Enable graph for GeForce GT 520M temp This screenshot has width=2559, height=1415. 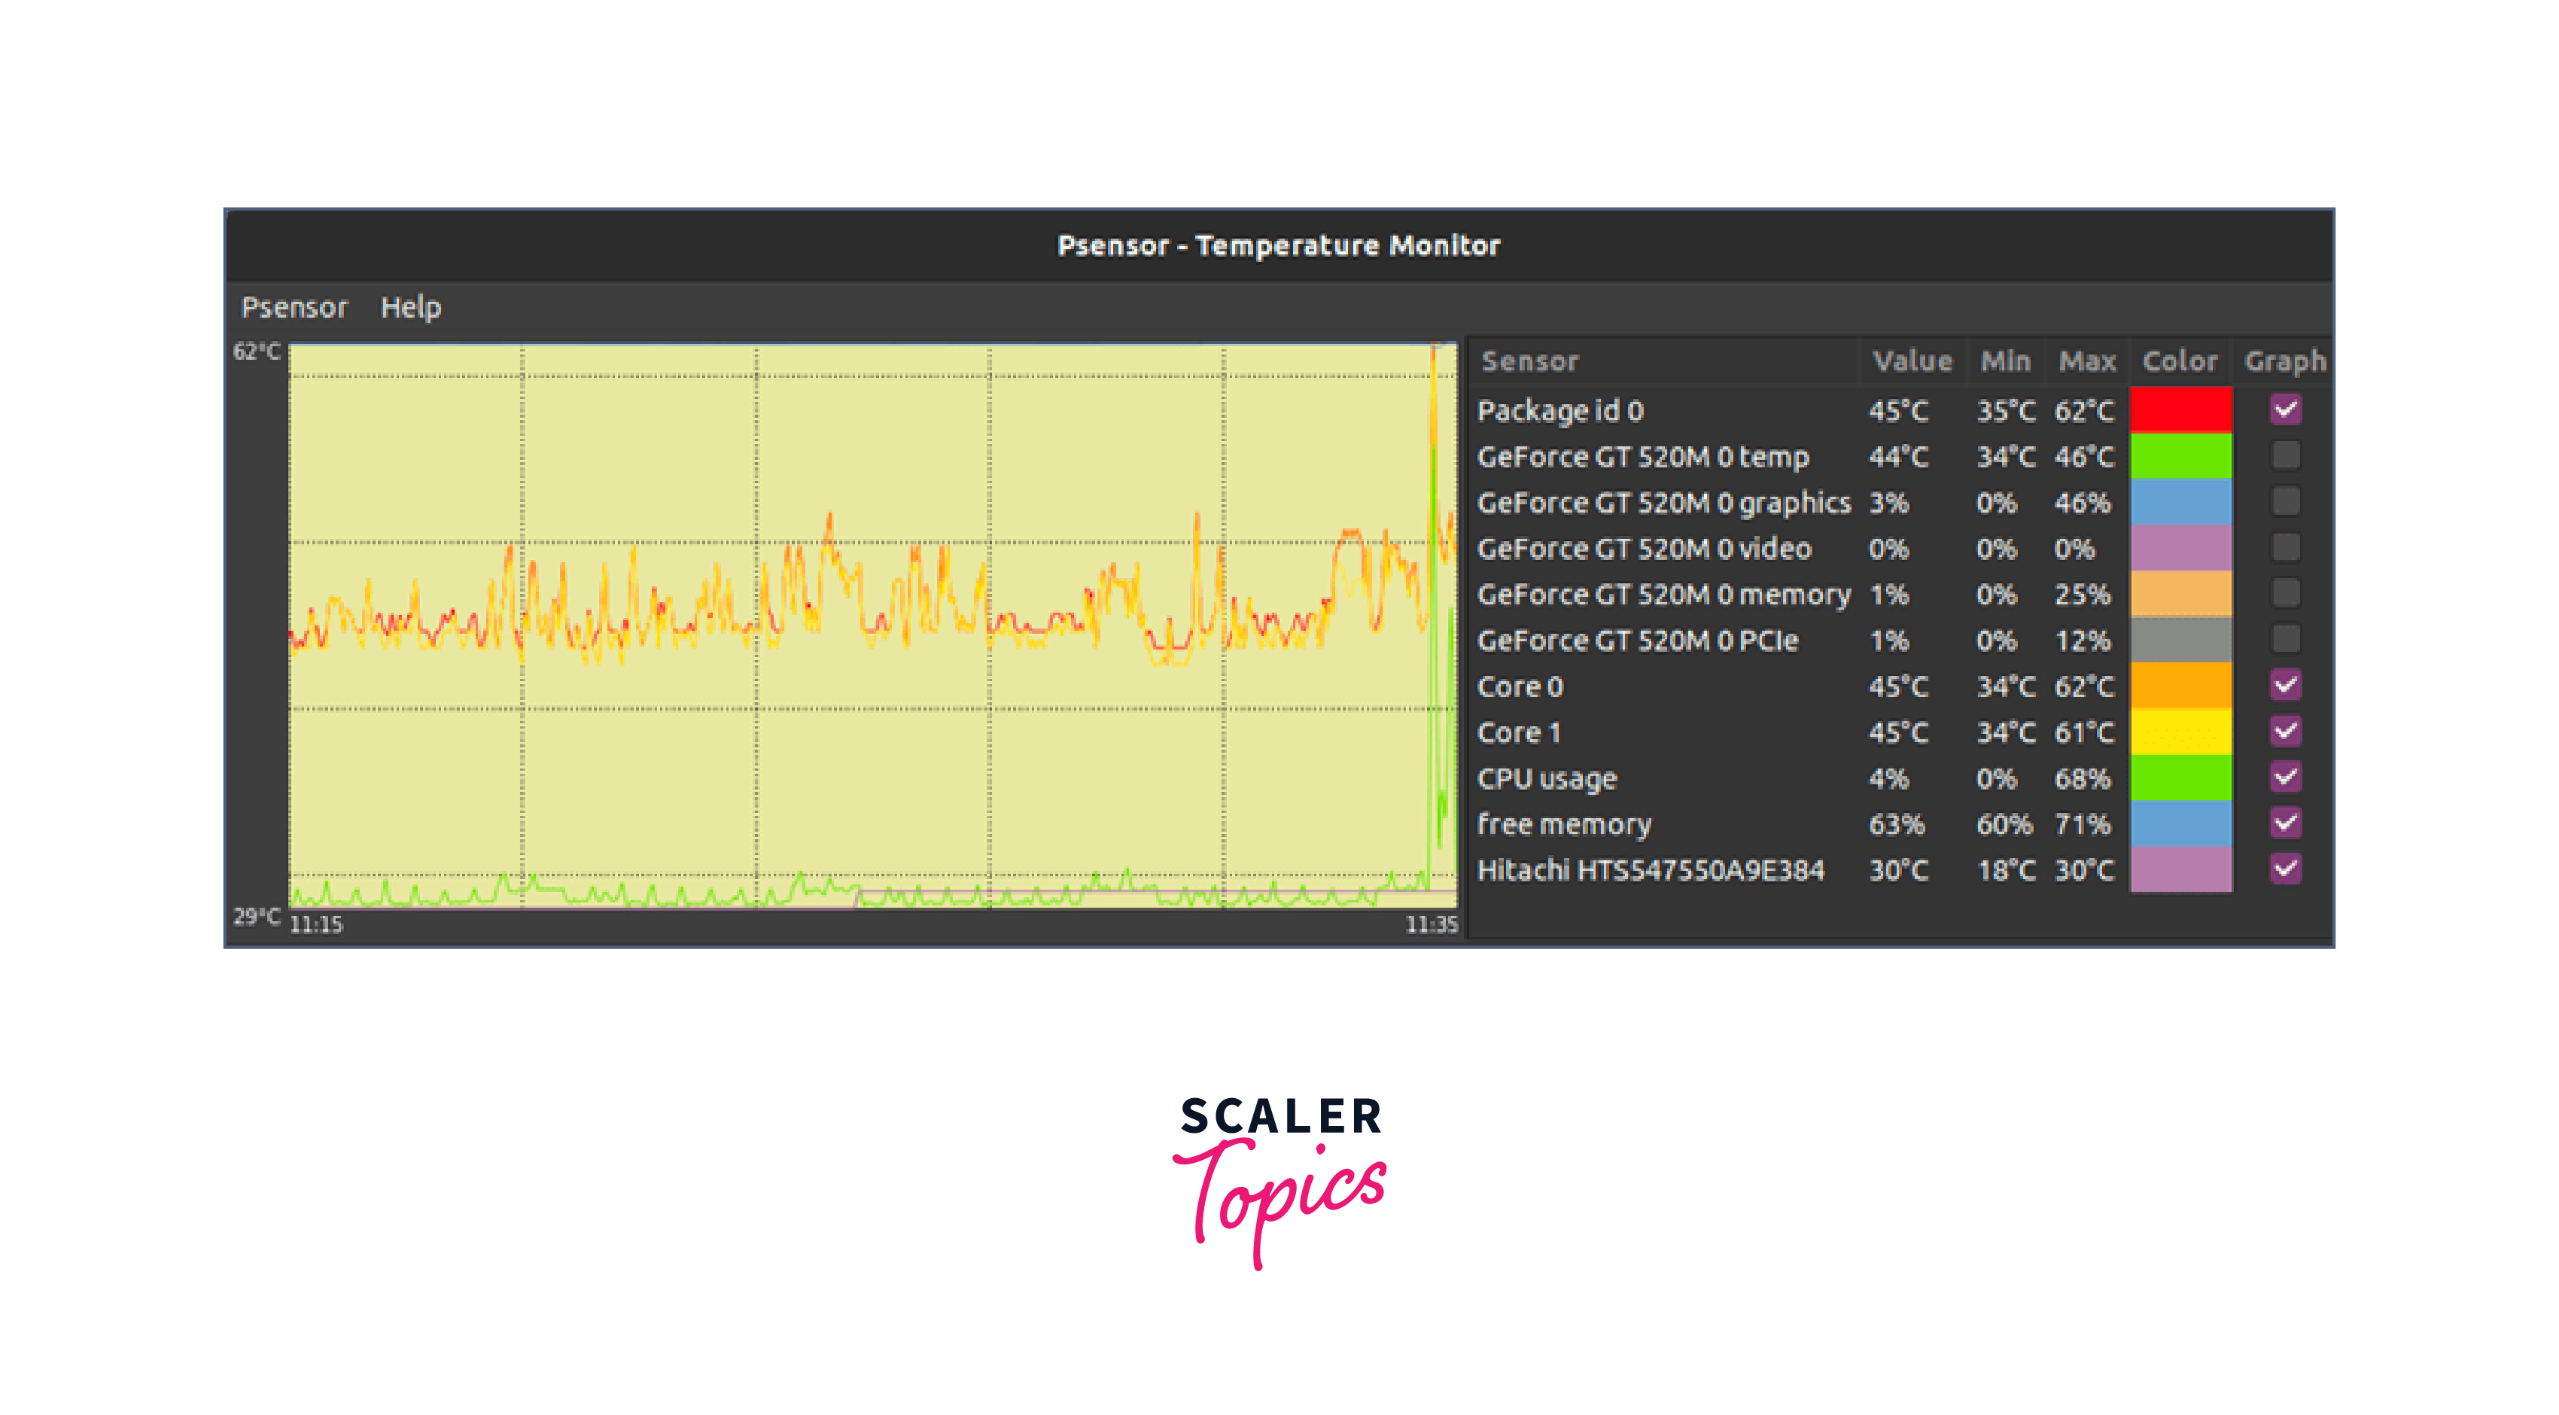click(2285, 455)
